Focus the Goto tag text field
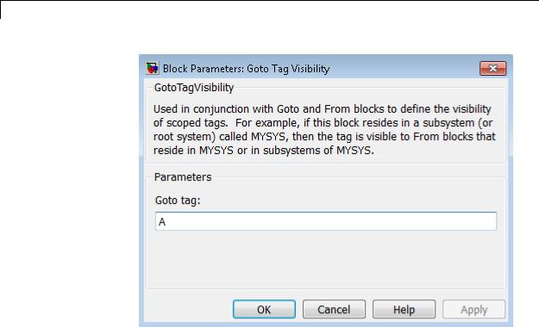The width and height of the screenshot is (539, 327). (x=326, y=221)
